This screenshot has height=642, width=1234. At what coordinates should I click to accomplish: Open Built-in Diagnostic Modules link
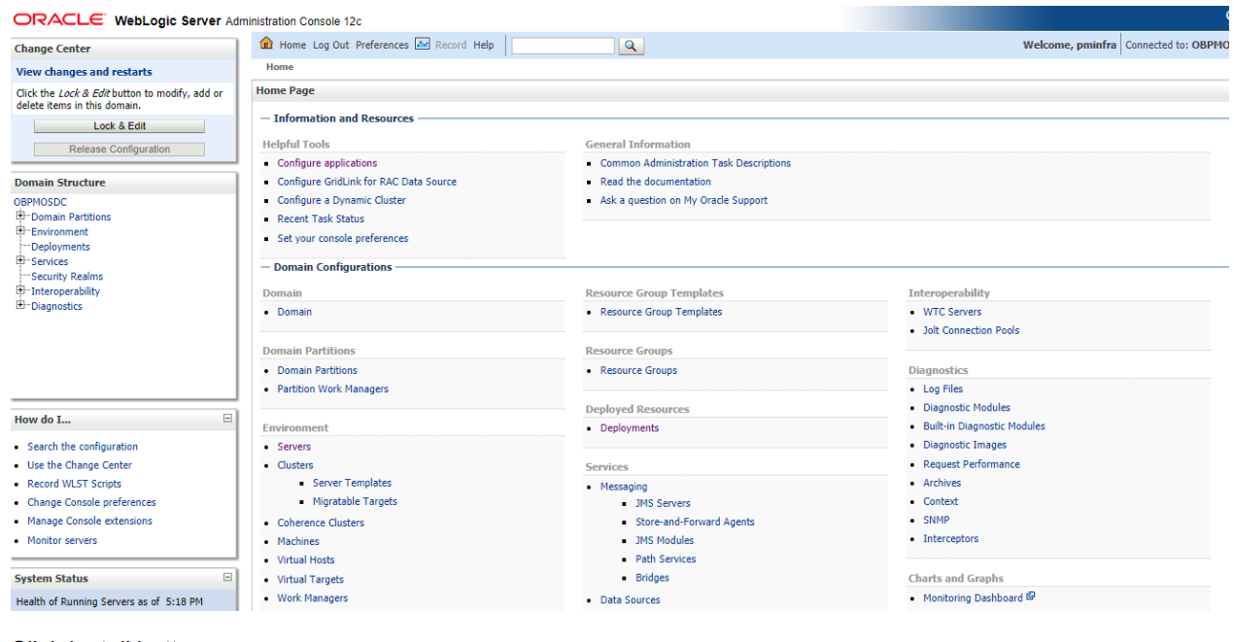click(x=984, y=426)
